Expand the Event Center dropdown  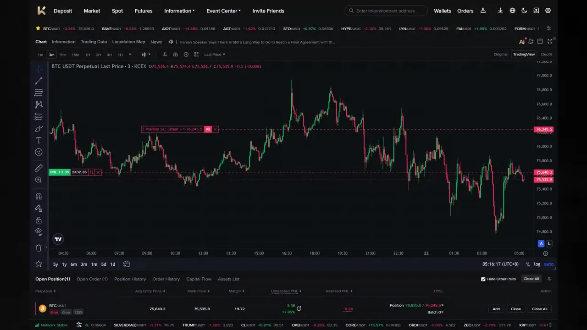click(x=223, y=11)
